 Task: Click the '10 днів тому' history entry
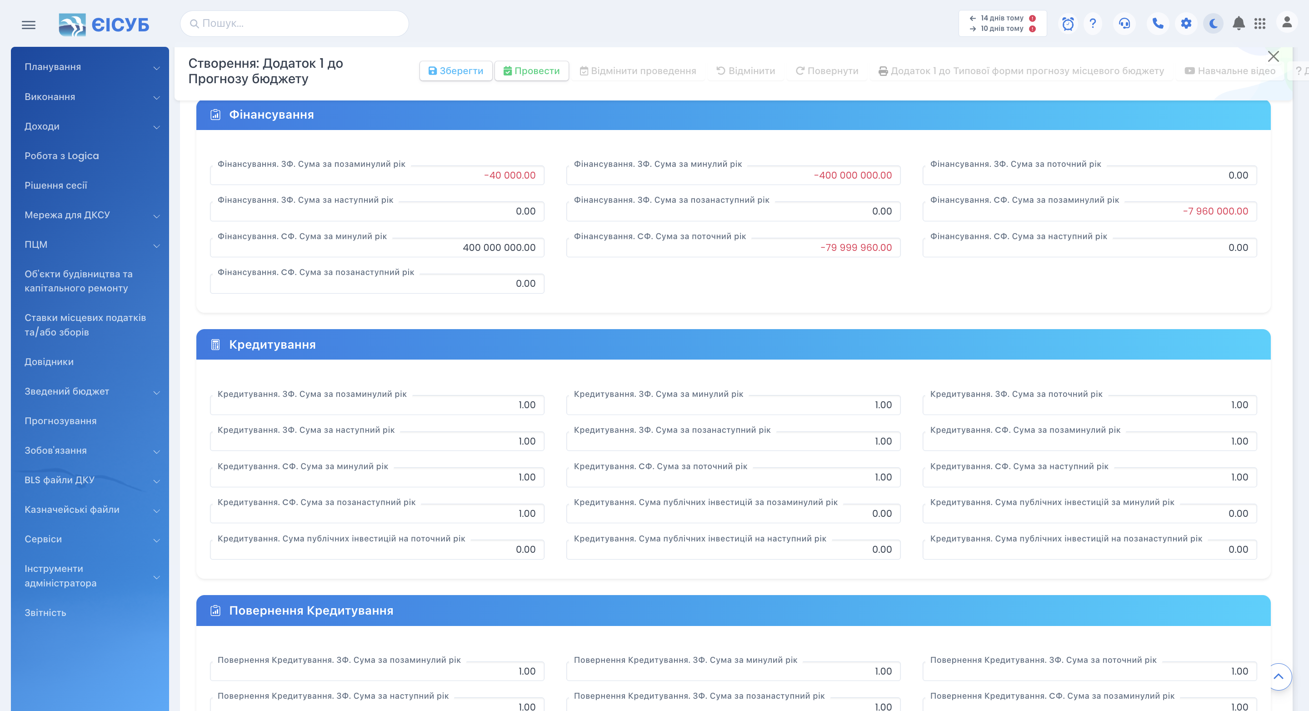click(x=1002, y=29)
